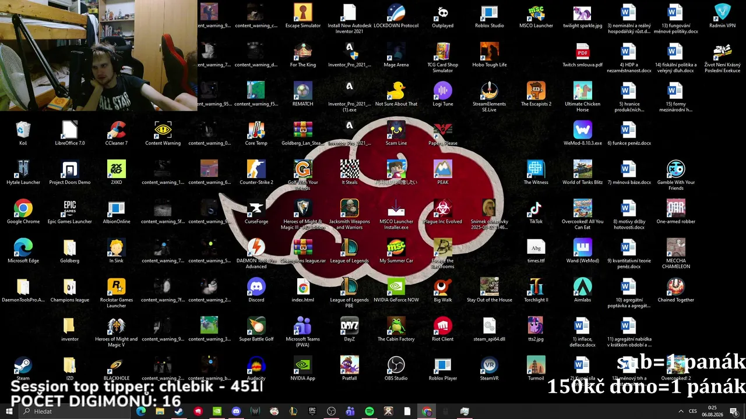Open Spotify from the taskbar
Screen dimensions: 746x419
pos(370,411)
